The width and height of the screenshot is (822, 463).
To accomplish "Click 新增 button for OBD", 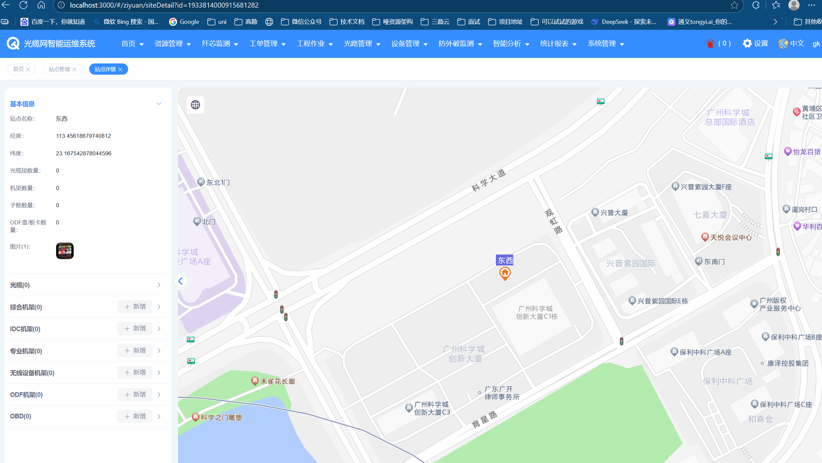I will (x=135, y=416).
